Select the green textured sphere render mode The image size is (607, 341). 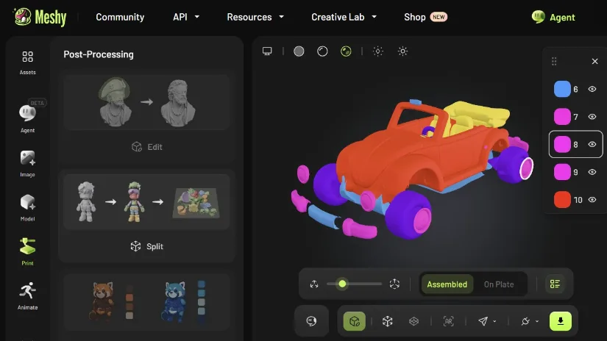[346, 51]
